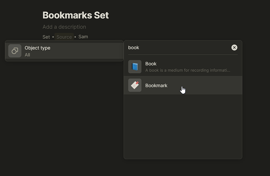Click the 'Set' type label
270x176 pixels.
(x=46, y=37)
